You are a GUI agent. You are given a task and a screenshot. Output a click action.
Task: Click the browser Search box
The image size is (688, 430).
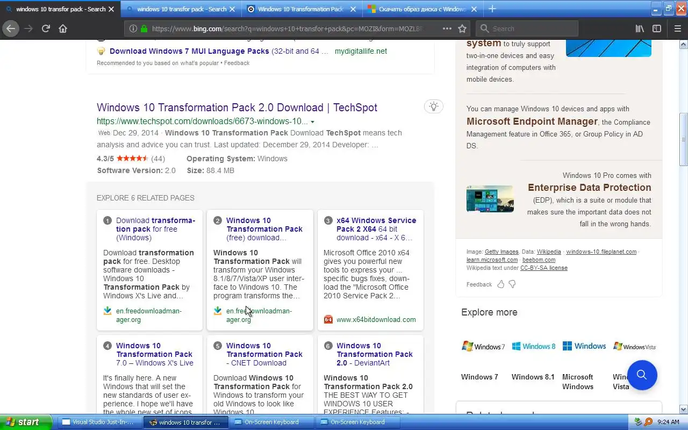(x=527, y=28)
